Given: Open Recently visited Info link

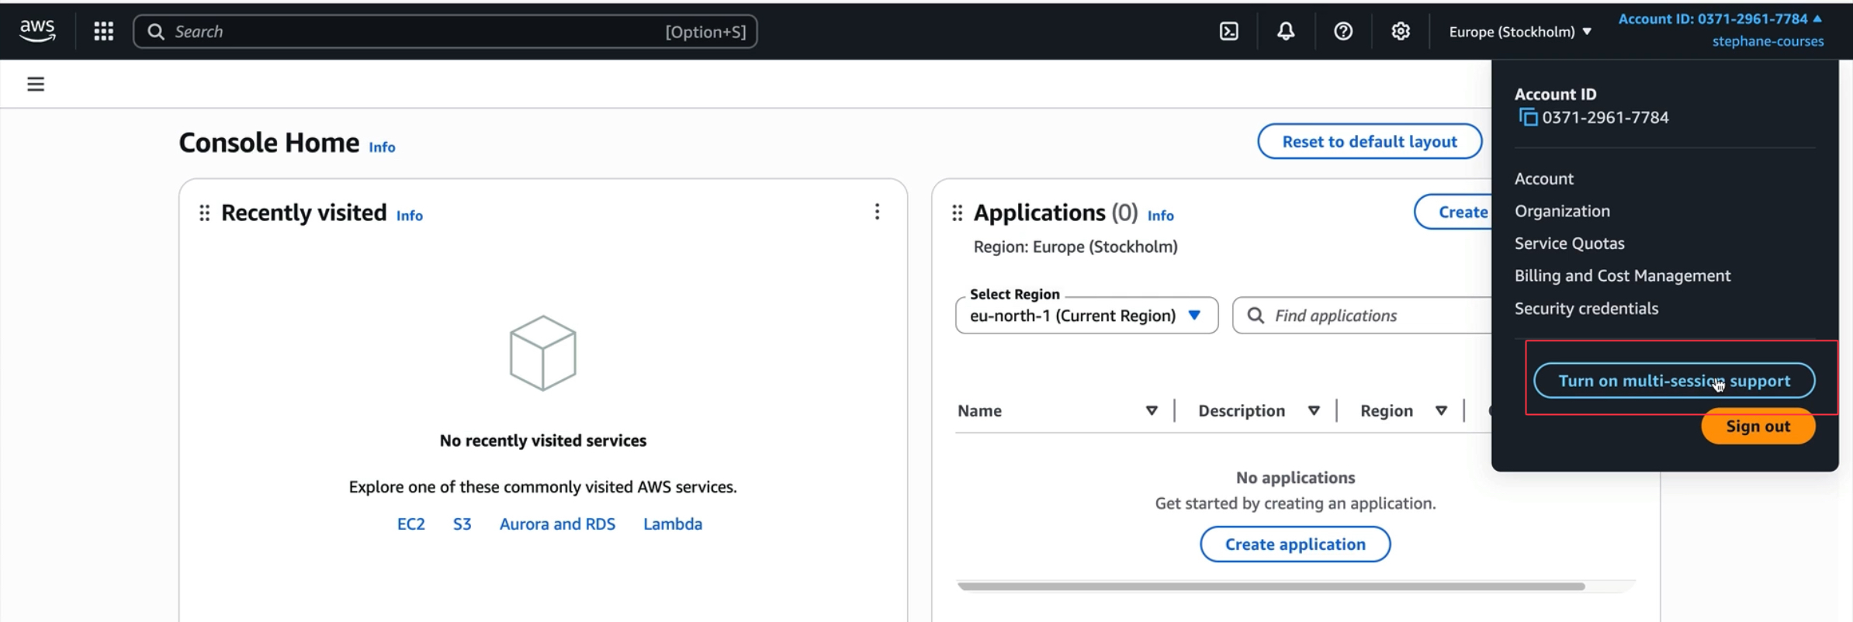Looking at the screenshot, I should [410, 216].
